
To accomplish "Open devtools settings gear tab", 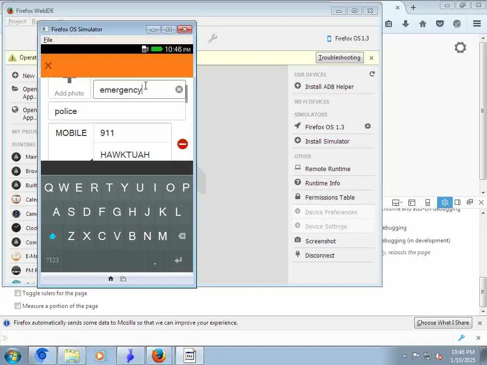I will 445,202.
